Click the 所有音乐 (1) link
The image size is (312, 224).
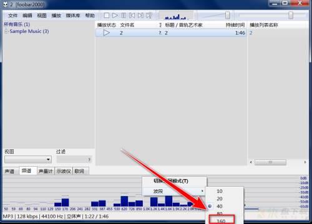coord(17,24)
